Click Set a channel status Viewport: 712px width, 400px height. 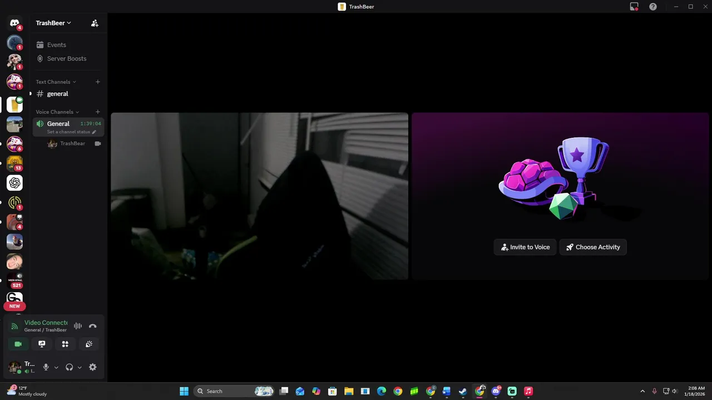[x=71, y=132]
